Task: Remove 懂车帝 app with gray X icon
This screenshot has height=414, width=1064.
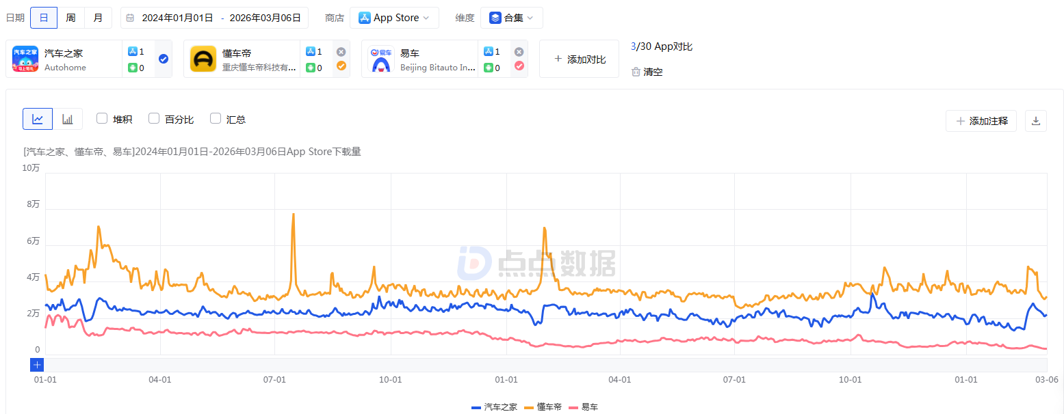Action: tap(341, 52)
